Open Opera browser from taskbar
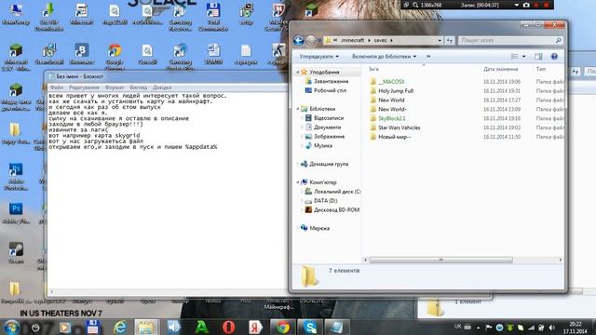 [228, 327]
